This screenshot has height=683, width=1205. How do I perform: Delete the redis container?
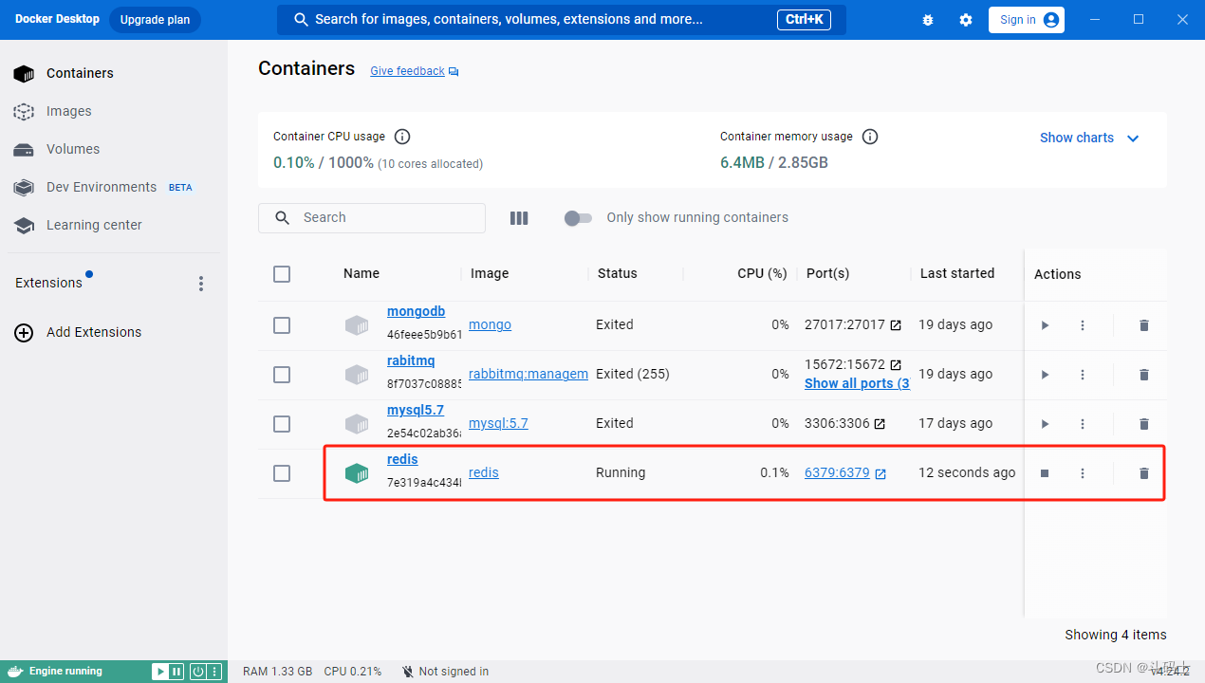(1144, 473)
